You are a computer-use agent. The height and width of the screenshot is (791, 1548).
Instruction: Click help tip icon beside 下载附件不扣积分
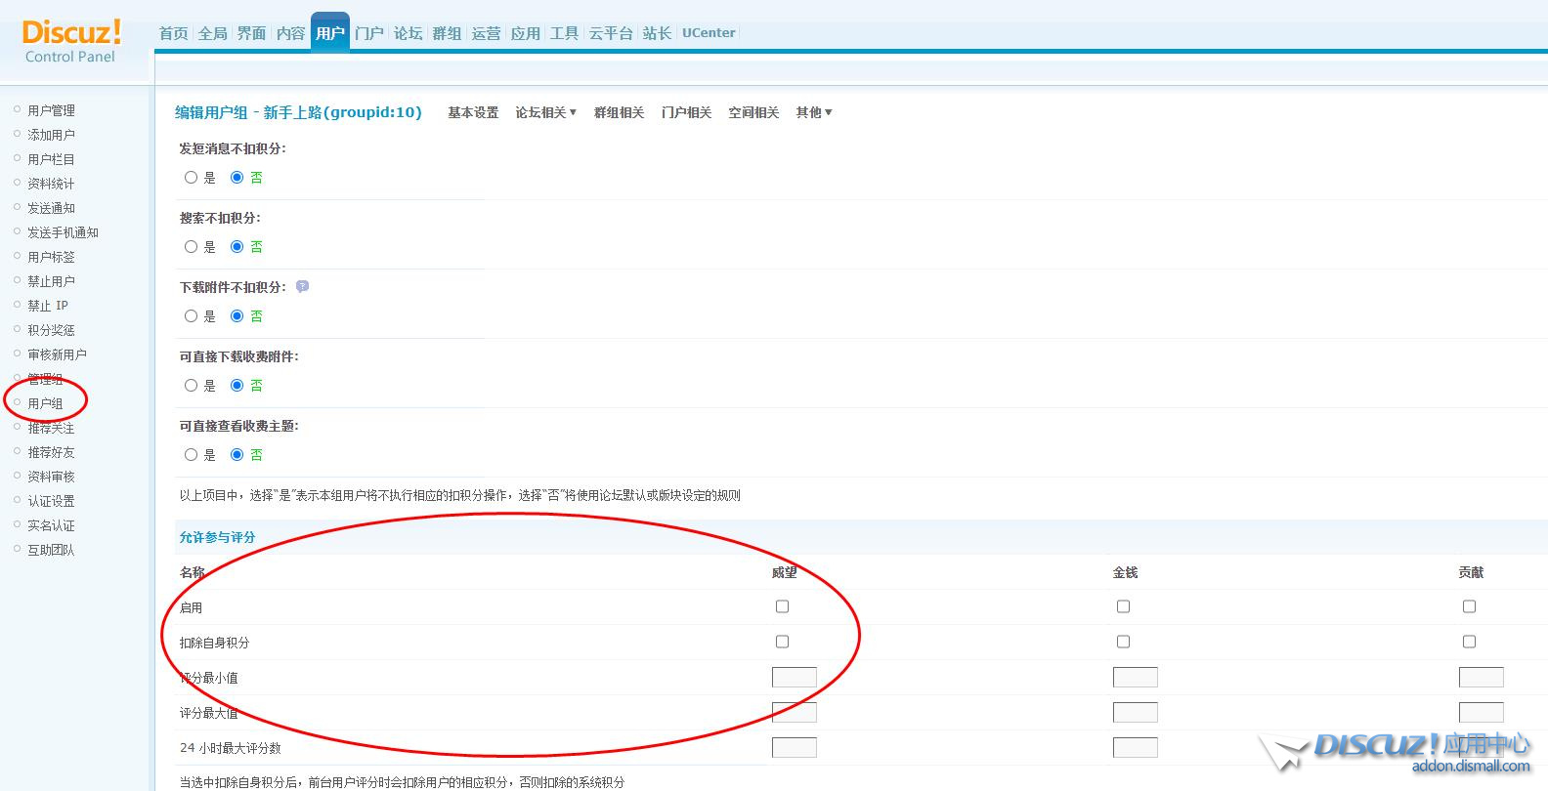[x=302, y=287]
